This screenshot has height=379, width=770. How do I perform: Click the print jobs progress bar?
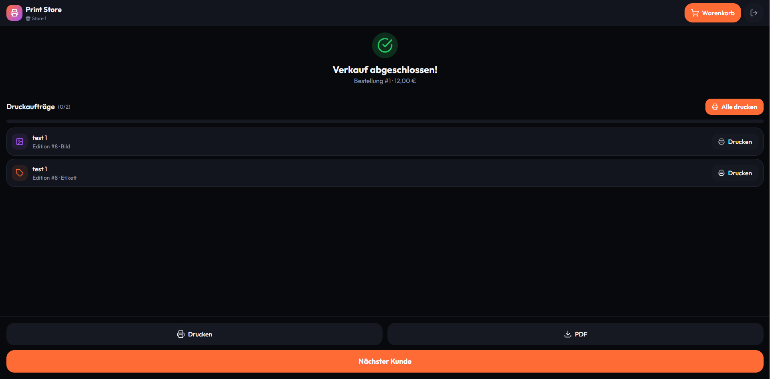click(x=385, y=121)
